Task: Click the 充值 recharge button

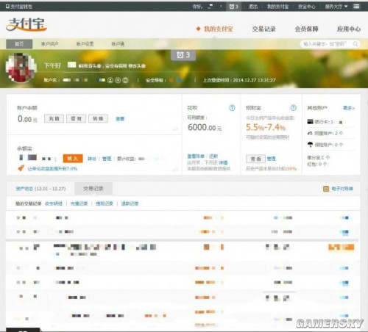Action: pos(54,118)
